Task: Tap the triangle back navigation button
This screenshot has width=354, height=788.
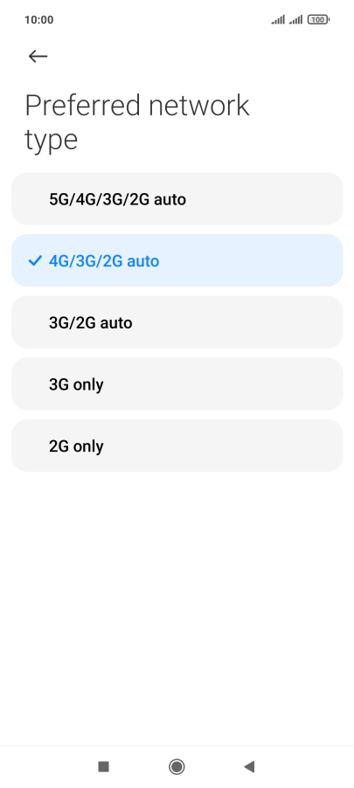Action: 249,766
